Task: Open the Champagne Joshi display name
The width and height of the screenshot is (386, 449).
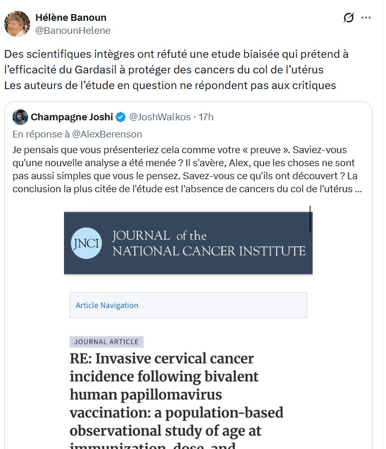Action: click(x=71, y=117)
